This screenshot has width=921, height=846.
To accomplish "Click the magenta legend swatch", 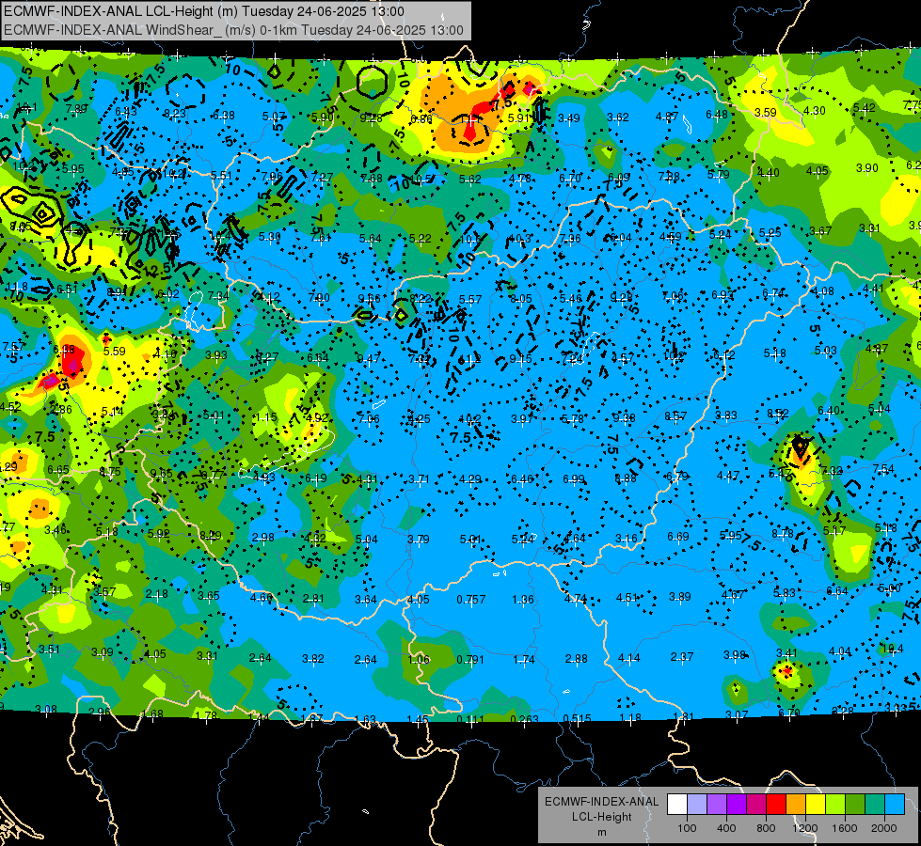I will (x=756, y=805).
